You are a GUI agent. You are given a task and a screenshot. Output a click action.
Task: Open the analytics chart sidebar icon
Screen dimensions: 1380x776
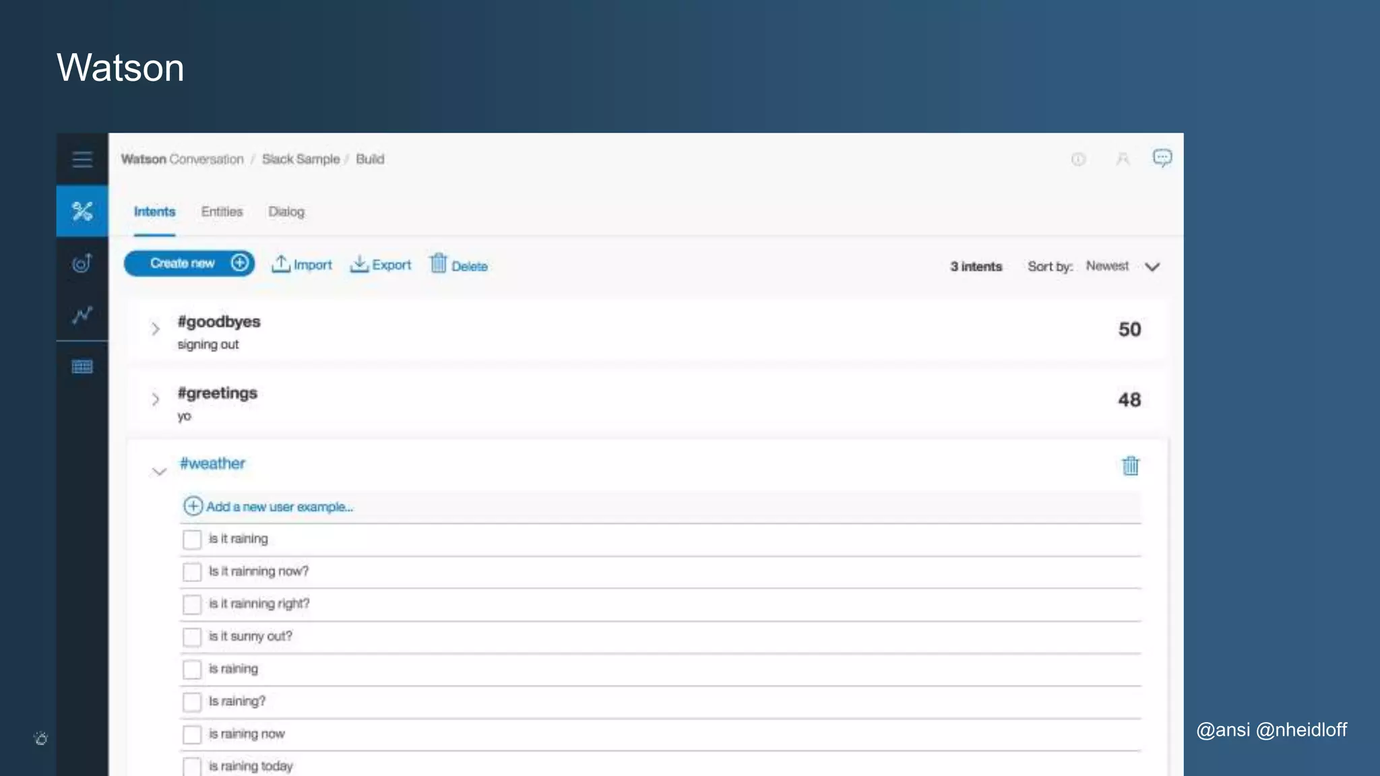pos(82,315)
